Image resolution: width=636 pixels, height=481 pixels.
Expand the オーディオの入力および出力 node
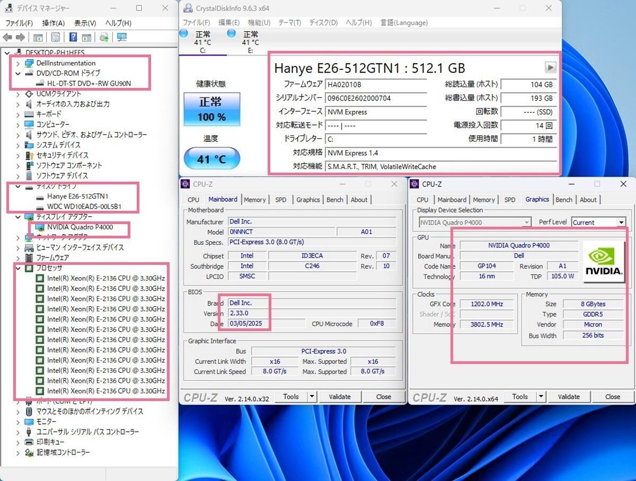coord(18,104)
